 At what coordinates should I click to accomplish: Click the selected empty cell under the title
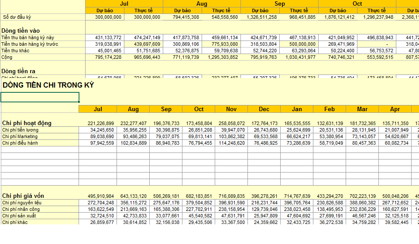(x=40, y=97)
